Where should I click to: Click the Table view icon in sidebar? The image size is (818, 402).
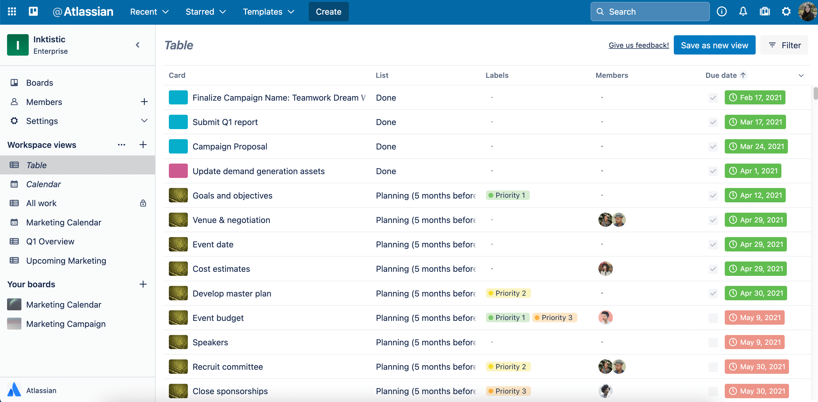(15, 164)
